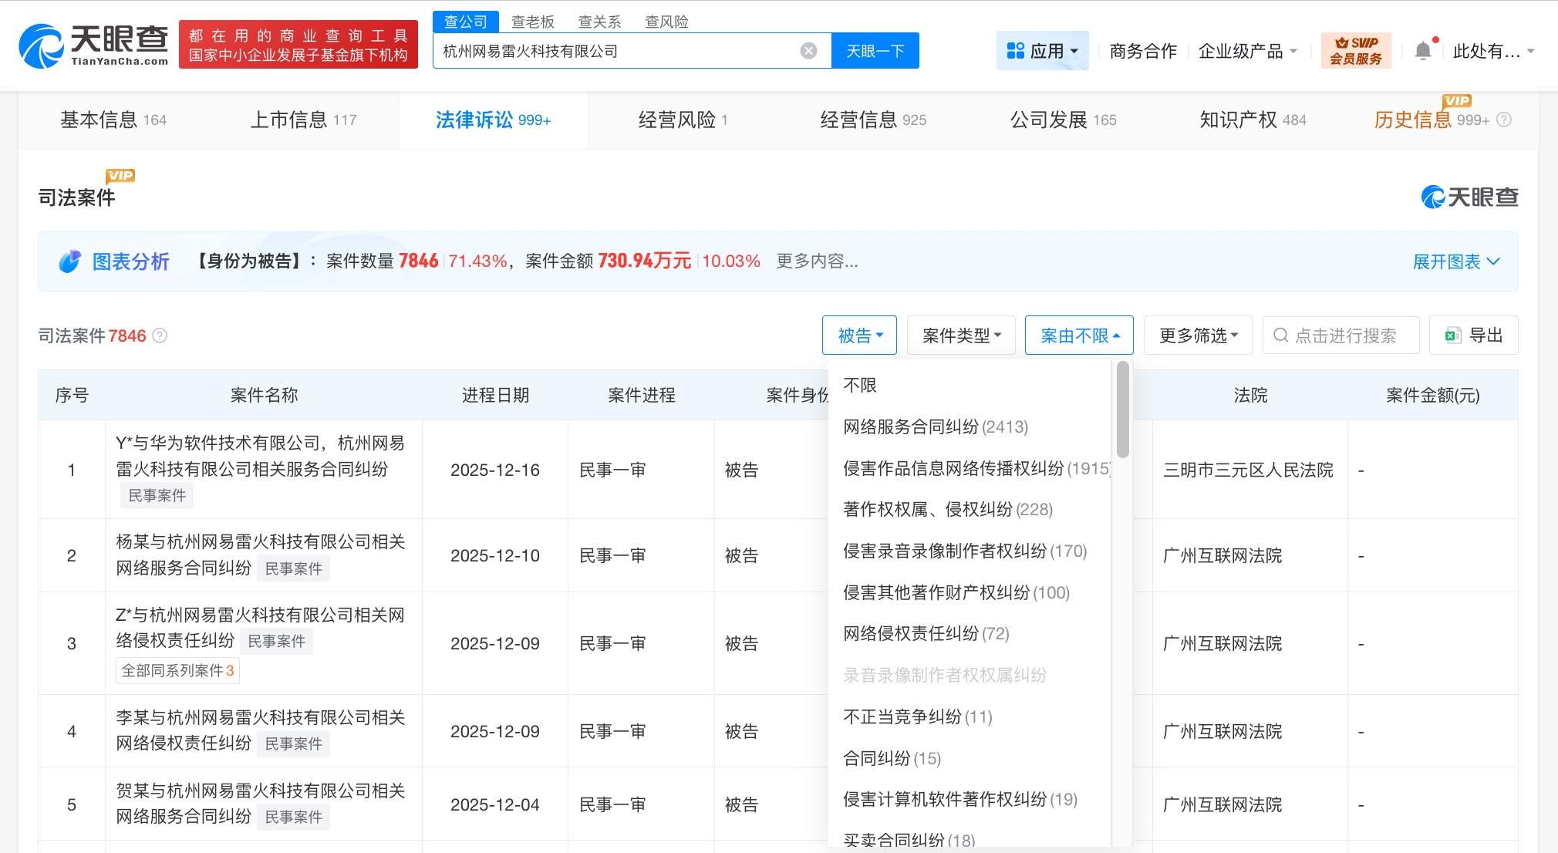Click the help icon beside 司法案件 7846
1558x853 pixels.
pos(160,335)
